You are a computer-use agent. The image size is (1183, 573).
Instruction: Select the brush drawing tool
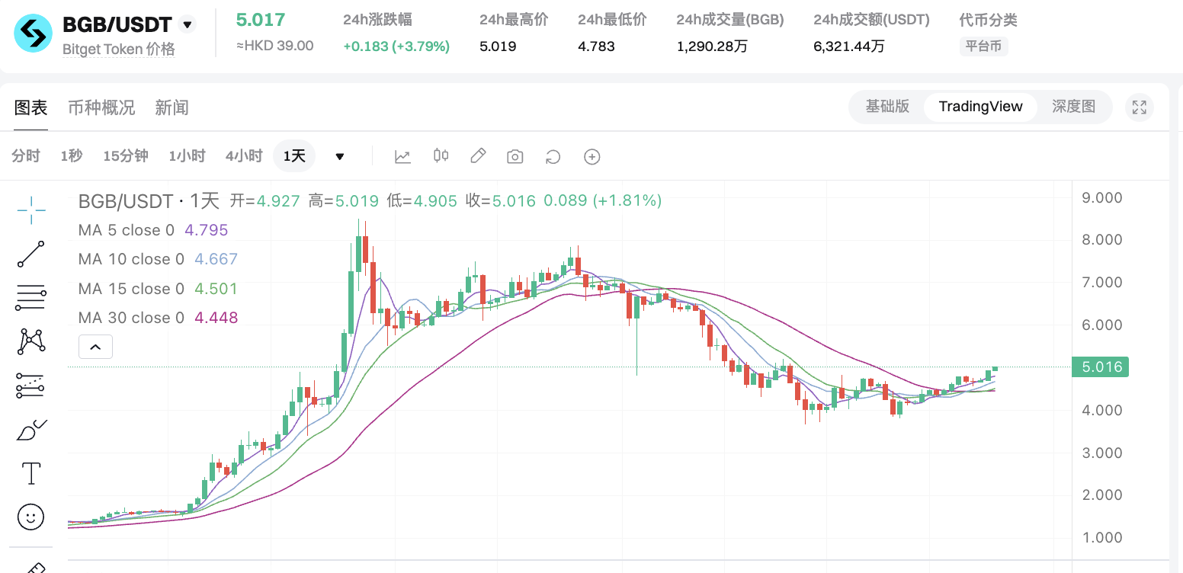pos(30,429)
